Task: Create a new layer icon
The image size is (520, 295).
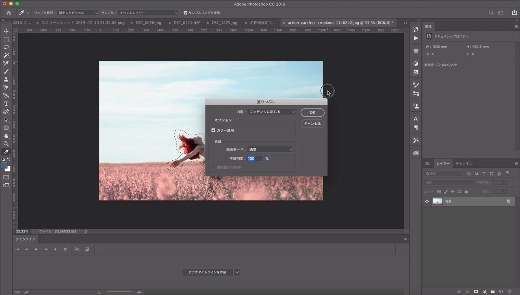Action: tap(501, 291)
